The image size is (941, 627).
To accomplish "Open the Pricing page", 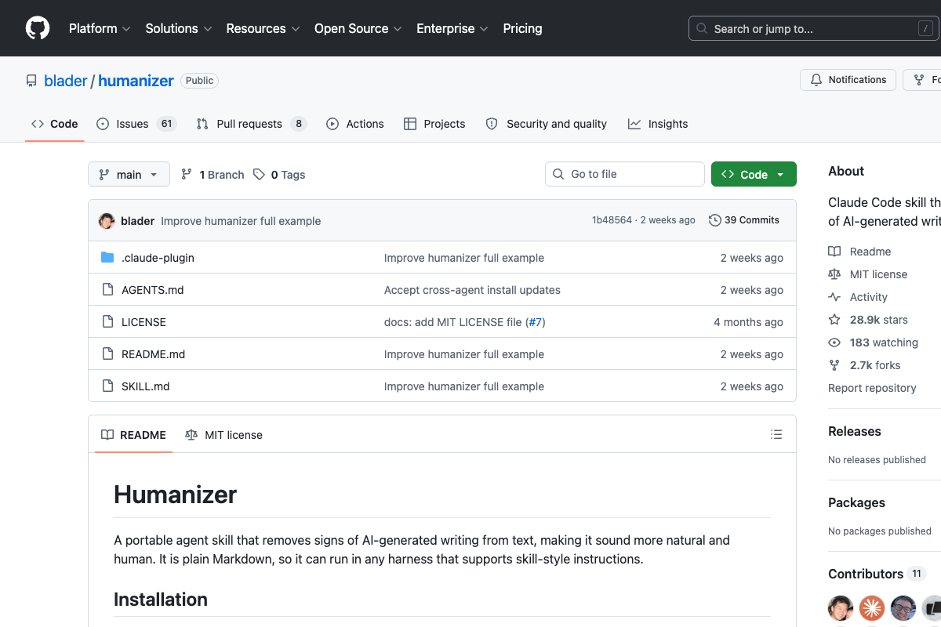I will click(x=522, y=28).
